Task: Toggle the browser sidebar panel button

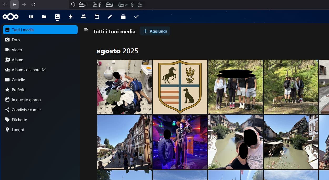Action: tap(5, 4)
